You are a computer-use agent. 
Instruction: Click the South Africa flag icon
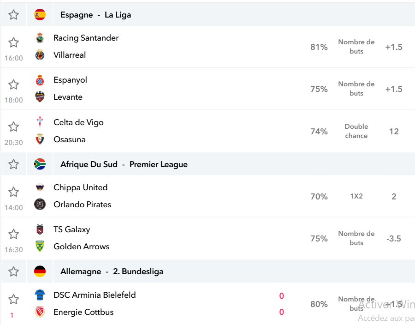40,164
